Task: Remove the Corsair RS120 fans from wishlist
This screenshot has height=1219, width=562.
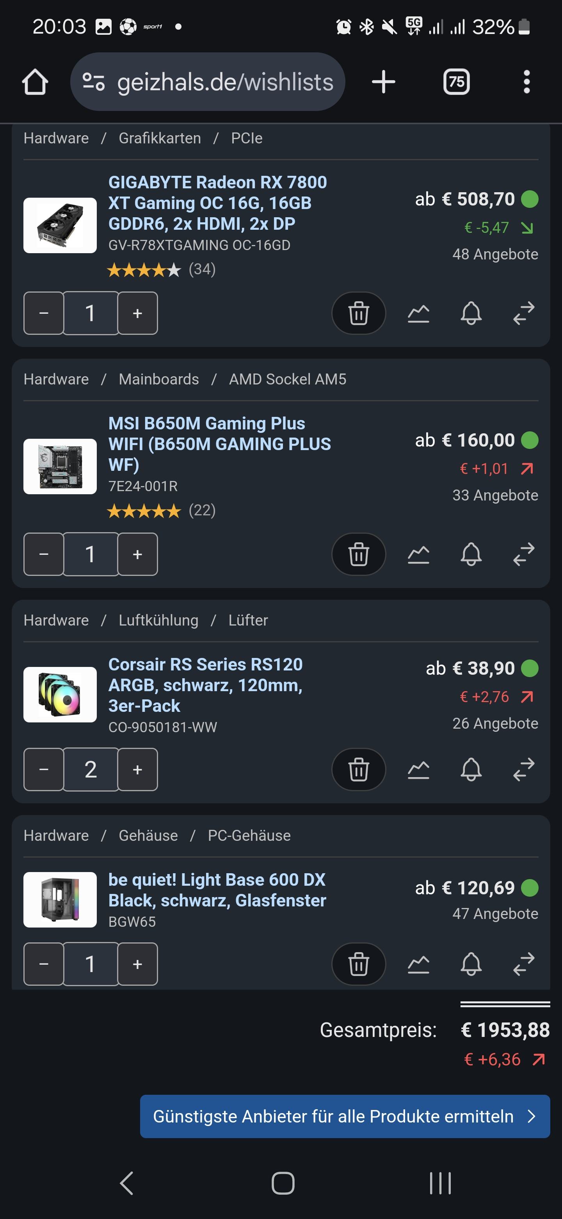Action: pyautogui.click(x=358, y=769)
